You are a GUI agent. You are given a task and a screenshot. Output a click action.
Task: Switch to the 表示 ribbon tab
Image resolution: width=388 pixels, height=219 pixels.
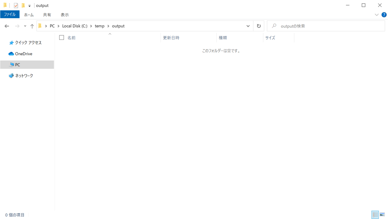(x=64, y=15)
